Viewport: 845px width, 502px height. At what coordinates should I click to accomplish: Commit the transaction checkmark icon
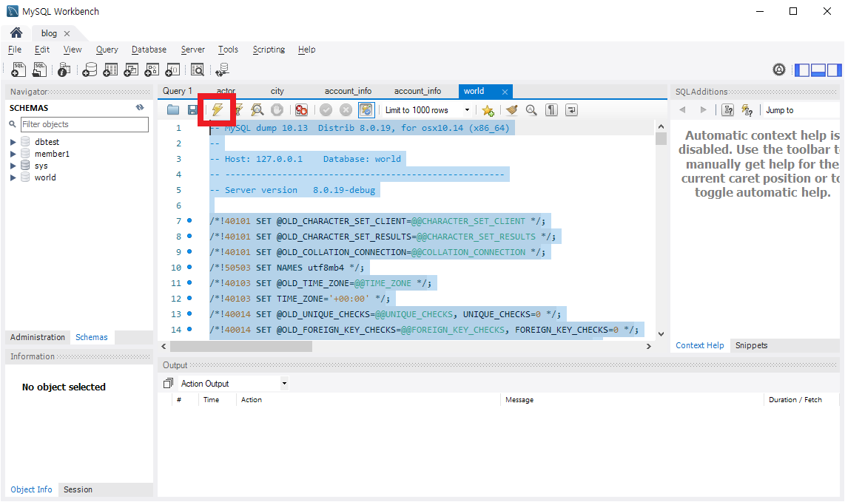point(326,110)
